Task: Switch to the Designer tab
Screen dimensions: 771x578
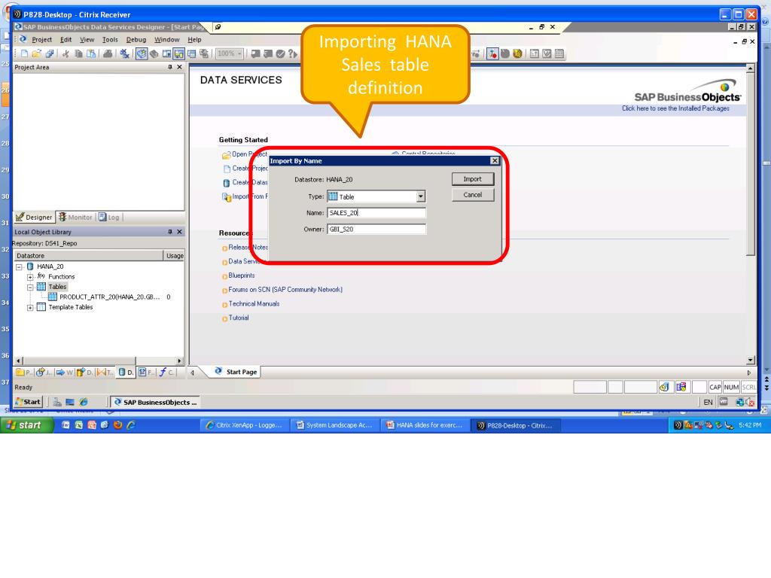Action: pos(34,217)
